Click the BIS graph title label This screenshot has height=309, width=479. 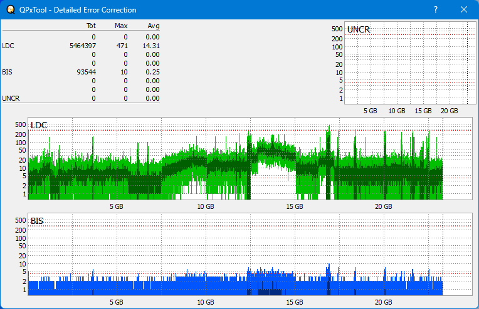[x=37, y=221]
